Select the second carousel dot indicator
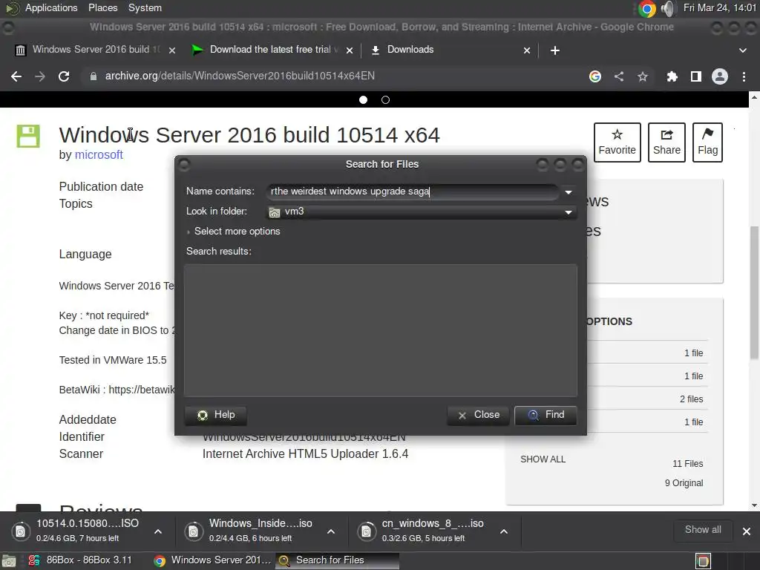The width and height of the screenshot is (760, 570). [385, 100]
